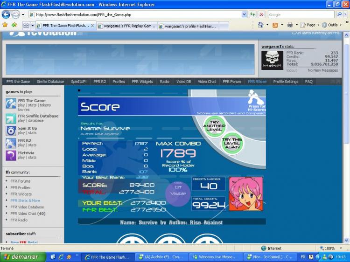This screenshot has width=350, height=262.
Task: Switch to wargasm1's FFR Replay Game tab
Action: click(x=127, y=26)
